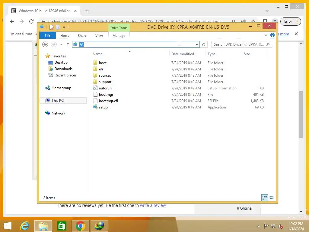Sort by Name column header
The height and width of the screenshot is (232, 309).
pos(97,54)
